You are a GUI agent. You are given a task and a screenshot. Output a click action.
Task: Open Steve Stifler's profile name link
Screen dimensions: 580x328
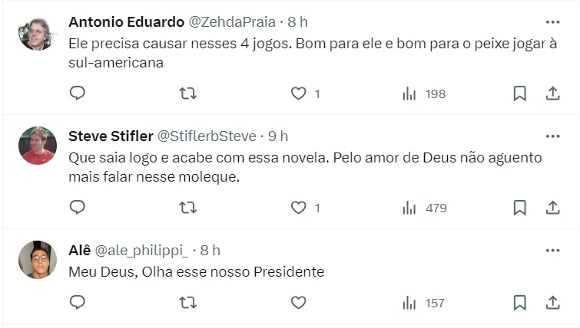tap(111, 136)
